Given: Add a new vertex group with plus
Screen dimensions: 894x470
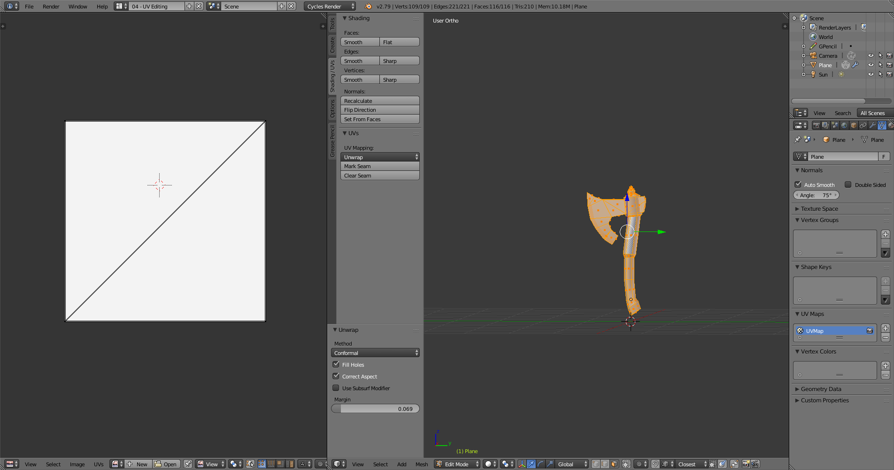Looking at the screenshot, I should [x=886, y=234].
